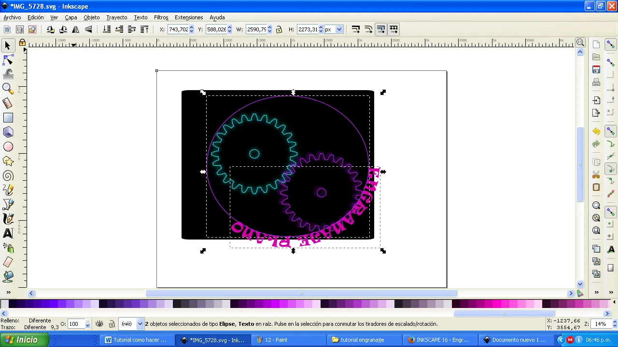Toggle current layer visibility eye icon

point(99,324)
